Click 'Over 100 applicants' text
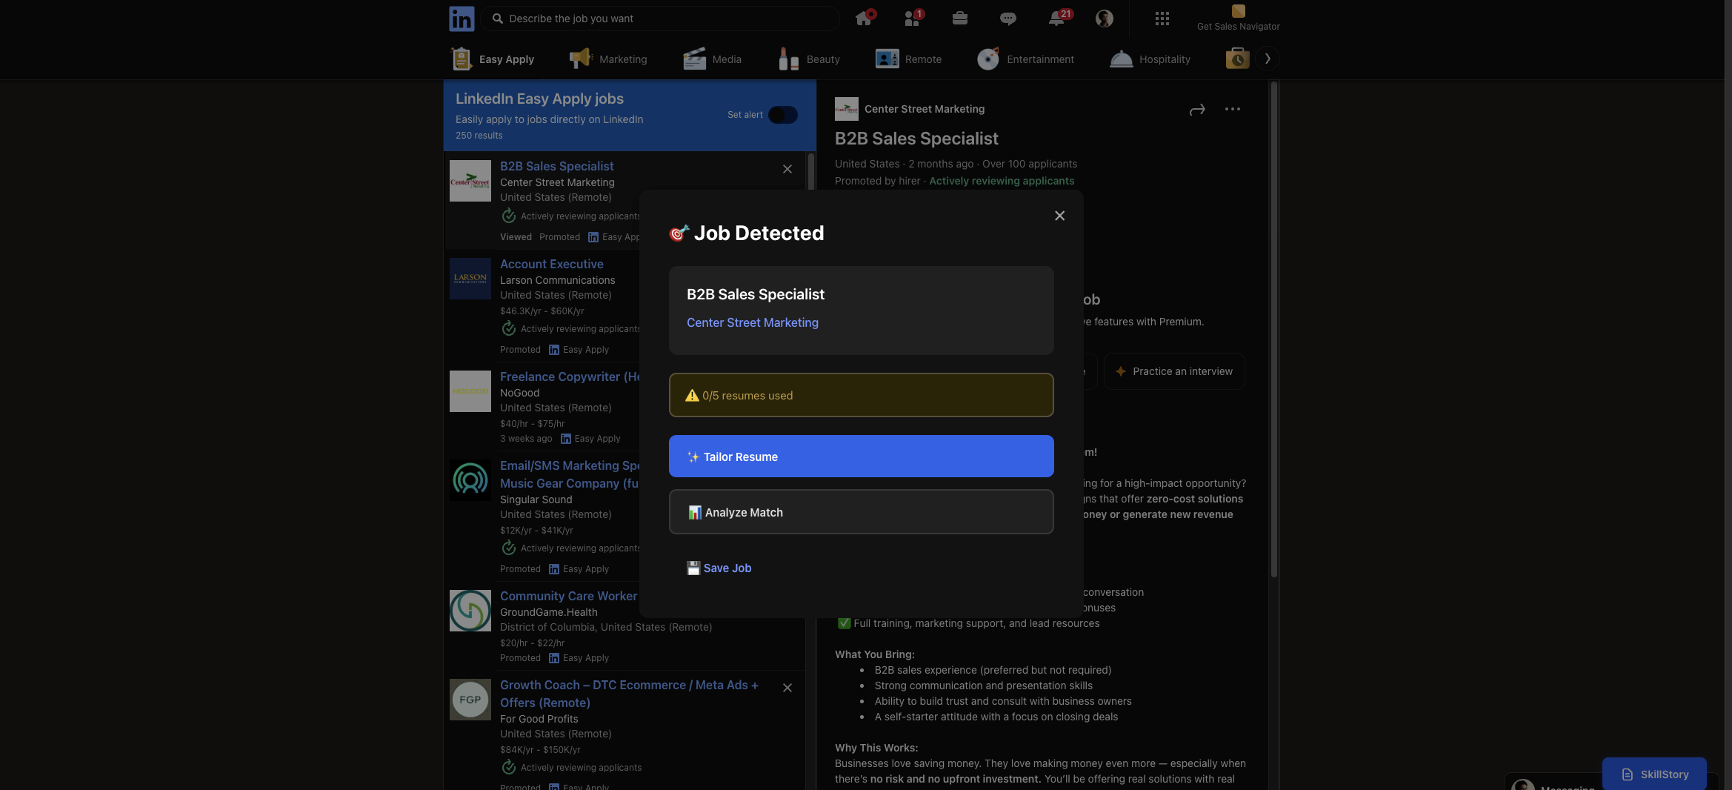 pos(1030,164)
